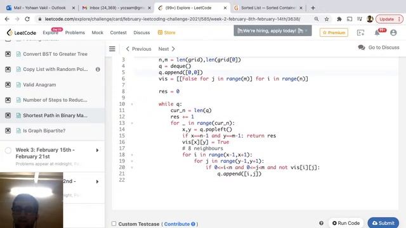Screen dimensions: 406x228
Task: Click the We're hiring, apply today banner
Action: pyautogui.click(x=273, y=31)
